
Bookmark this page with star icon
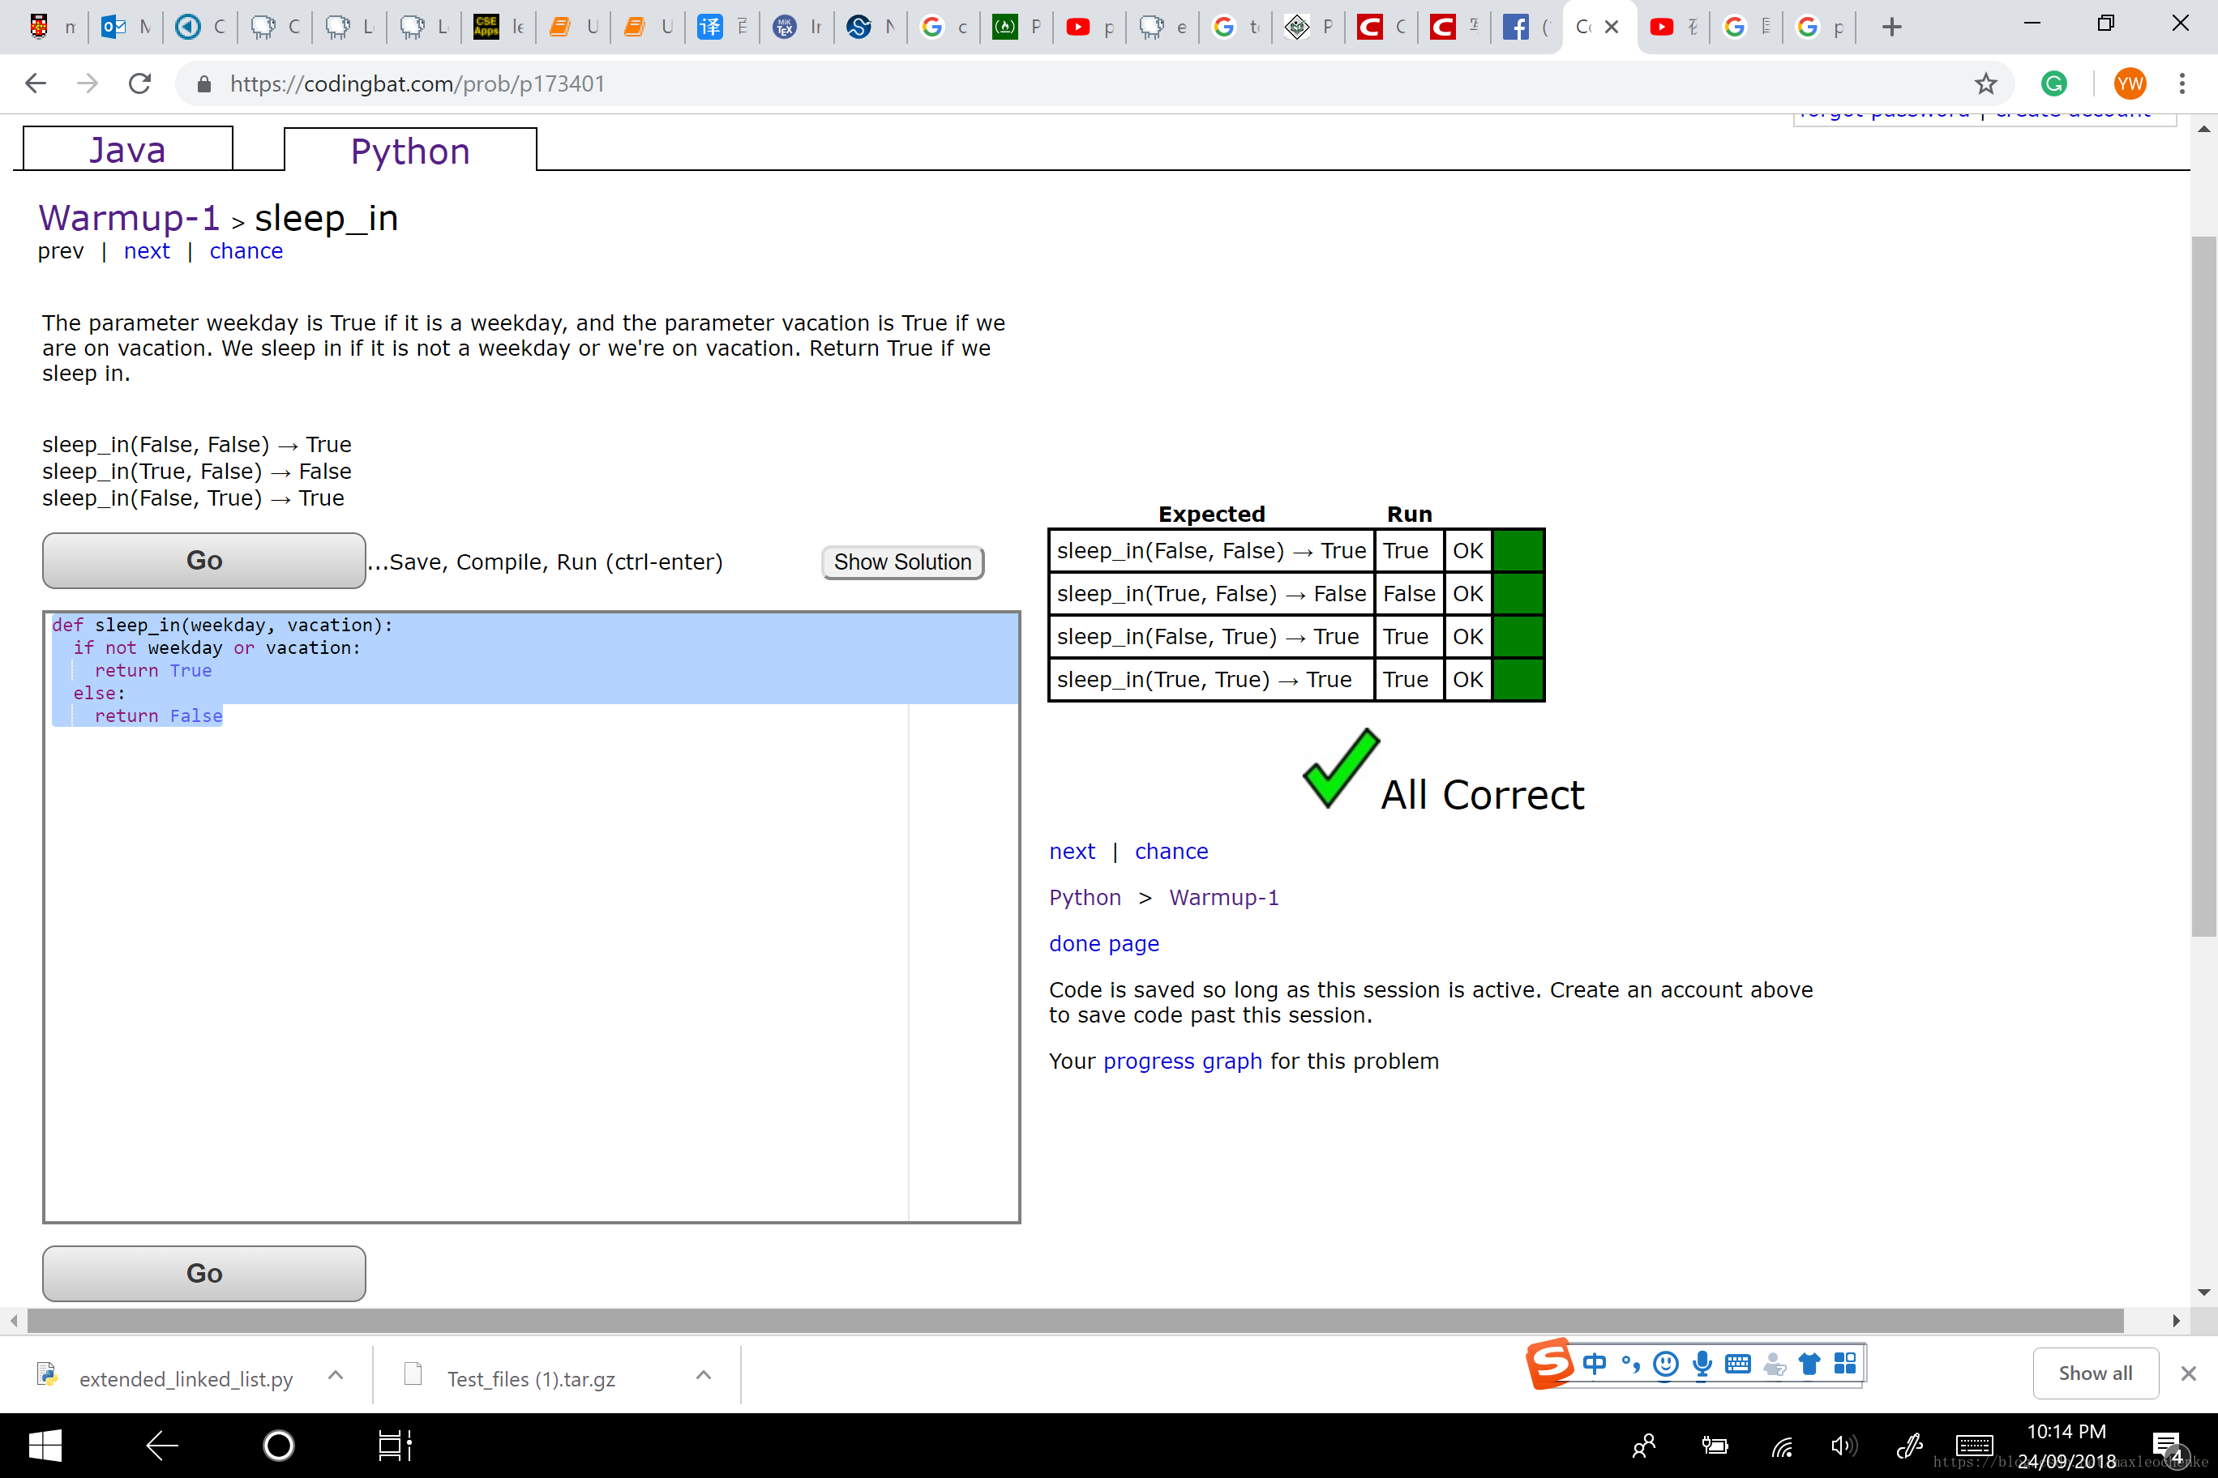tap(1985, 84)
